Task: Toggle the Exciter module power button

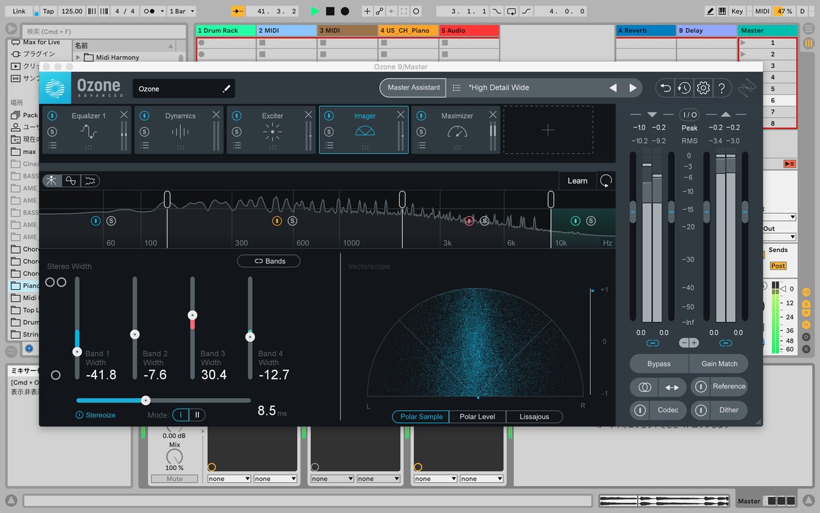Action: 237,116
